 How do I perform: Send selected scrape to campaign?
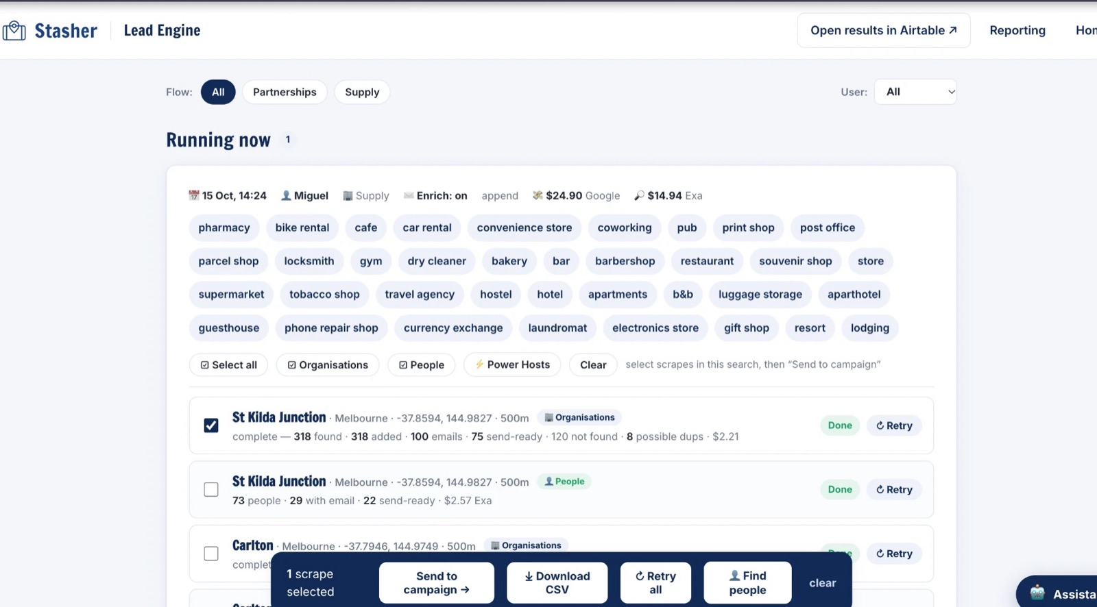pyautogui.click(x=437, y=583)
